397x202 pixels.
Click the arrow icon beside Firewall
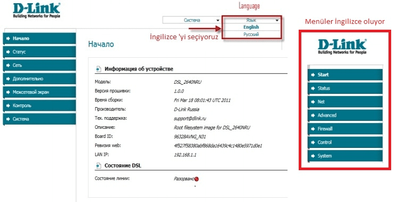[x=313, y=129]
